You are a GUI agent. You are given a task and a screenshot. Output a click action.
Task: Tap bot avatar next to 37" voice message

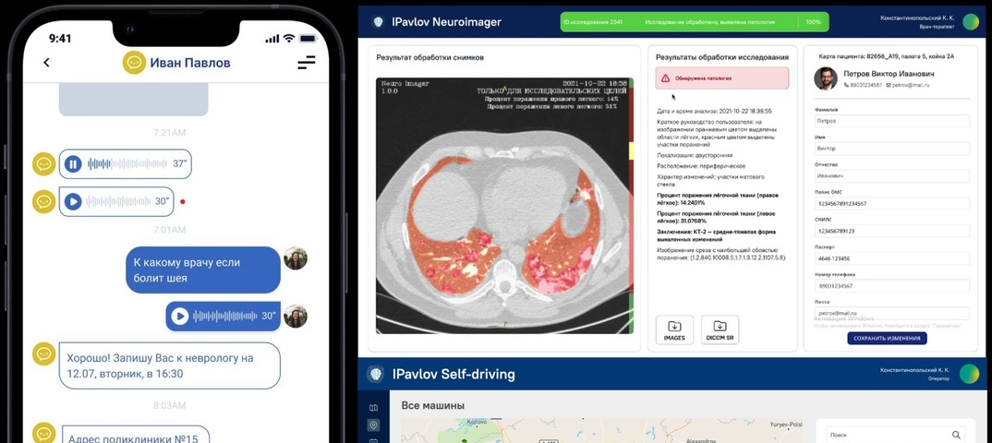pyautogui.click(x=43, y=163)
